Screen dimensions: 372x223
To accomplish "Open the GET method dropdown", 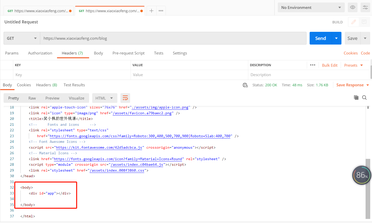I will 22,38.
